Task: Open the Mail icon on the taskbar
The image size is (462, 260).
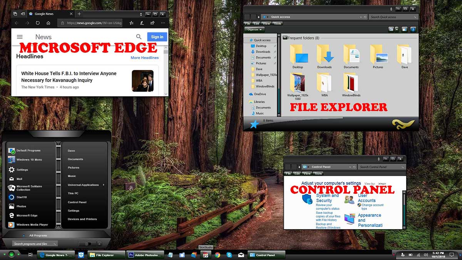Action: coord(241,255)
